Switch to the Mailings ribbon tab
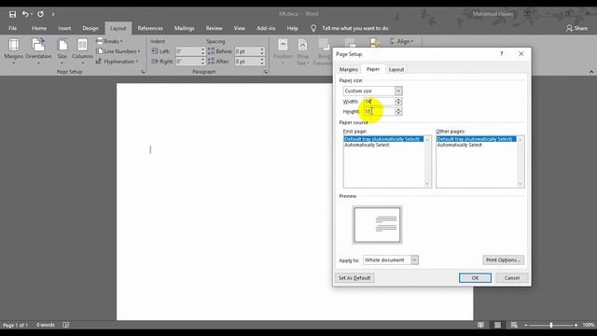597x336 pixels. [185, 28]
